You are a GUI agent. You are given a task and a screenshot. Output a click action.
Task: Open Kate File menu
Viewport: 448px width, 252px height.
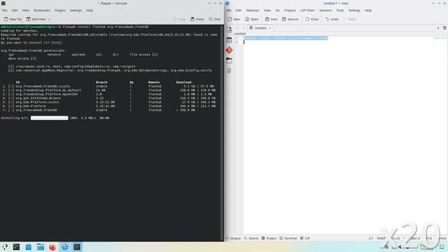[x=229, y=10]
